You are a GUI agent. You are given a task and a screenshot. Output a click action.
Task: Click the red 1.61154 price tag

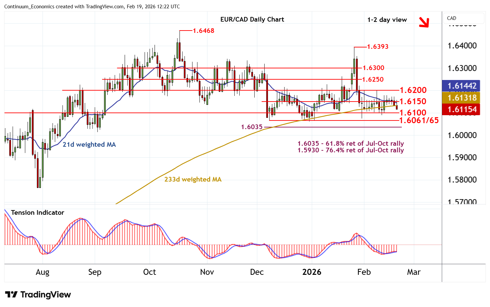462,110
